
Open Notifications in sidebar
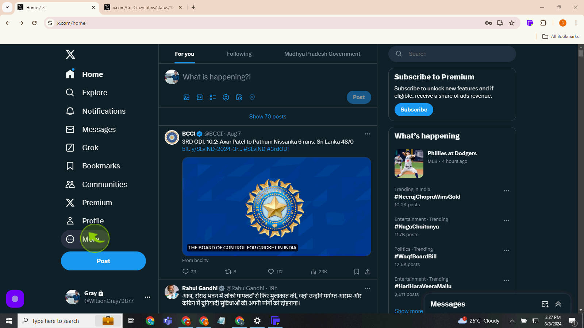pos(96,111)
